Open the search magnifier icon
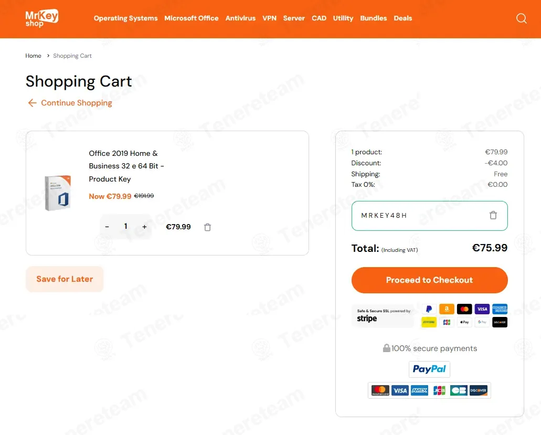541x435 pixels. click(522, 18)
